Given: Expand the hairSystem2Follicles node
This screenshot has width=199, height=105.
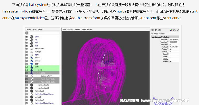Looking at the screenshot, I should (27, 82).
